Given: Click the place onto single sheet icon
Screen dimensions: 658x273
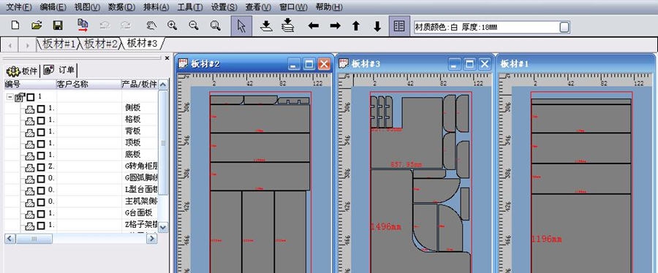Looking at the screenshot, I should [266, 26].
